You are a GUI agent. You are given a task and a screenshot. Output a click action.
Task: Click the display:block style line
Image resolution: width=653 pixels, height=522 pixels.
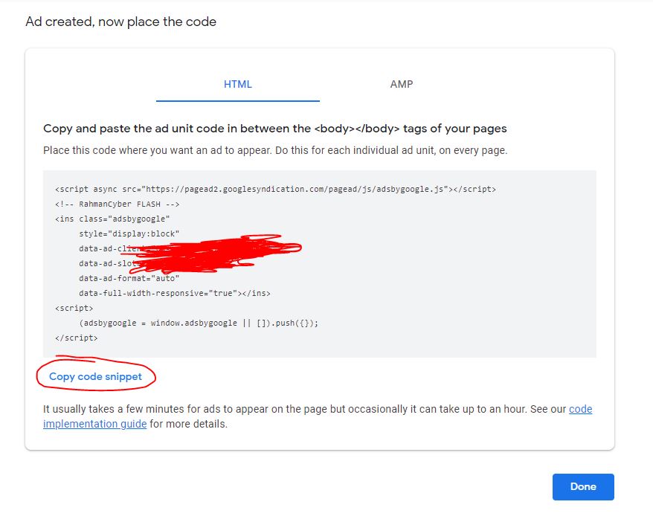coord(119,233)
